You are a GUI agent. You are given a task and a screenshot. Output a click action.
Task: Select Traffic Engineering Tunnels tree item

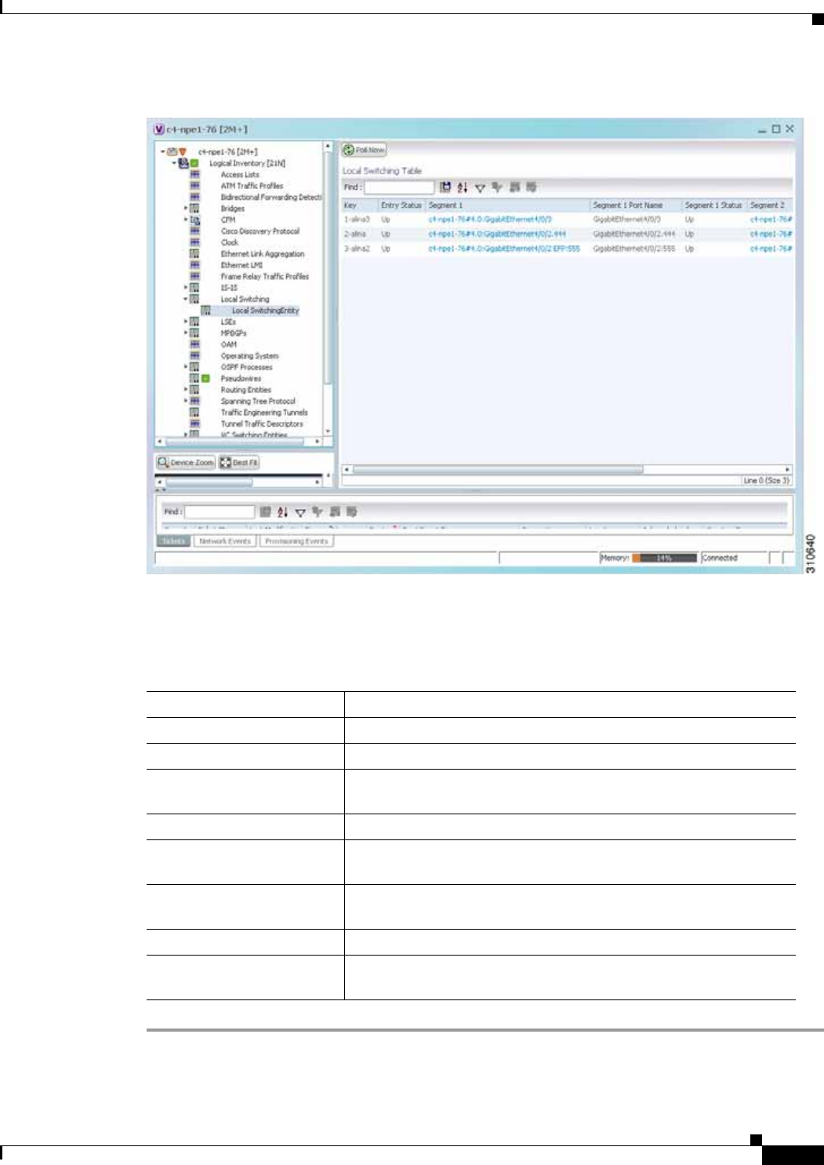(264, 413)
